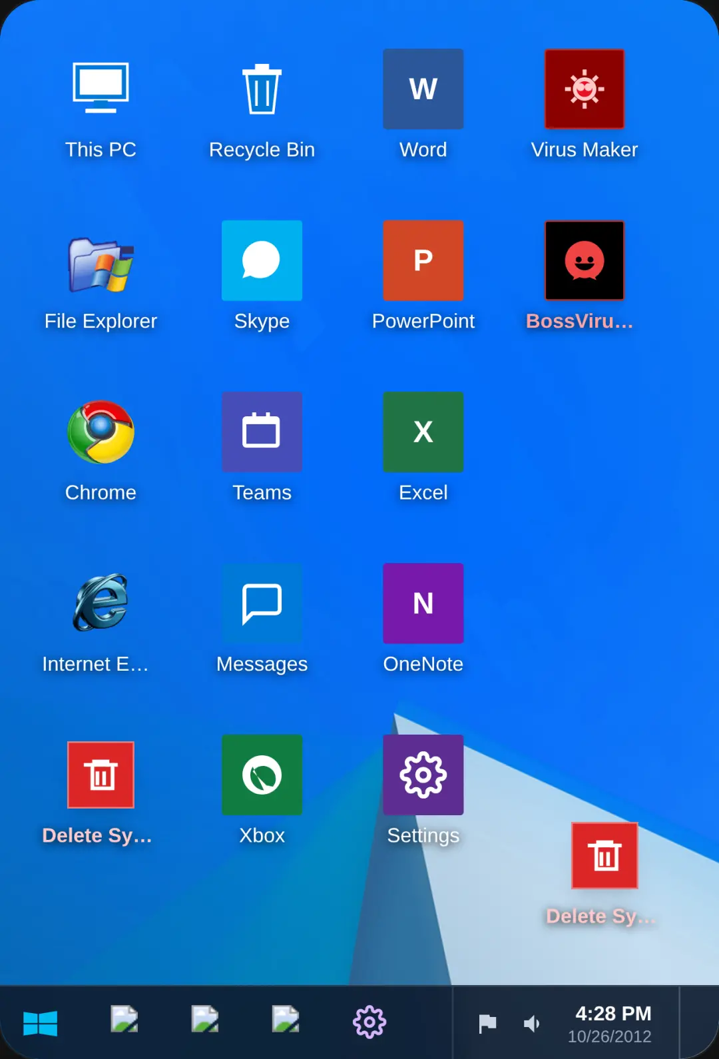Select the BossVirus desktop icon
This screenshot has height=1059, width=719.
point(585,260)
